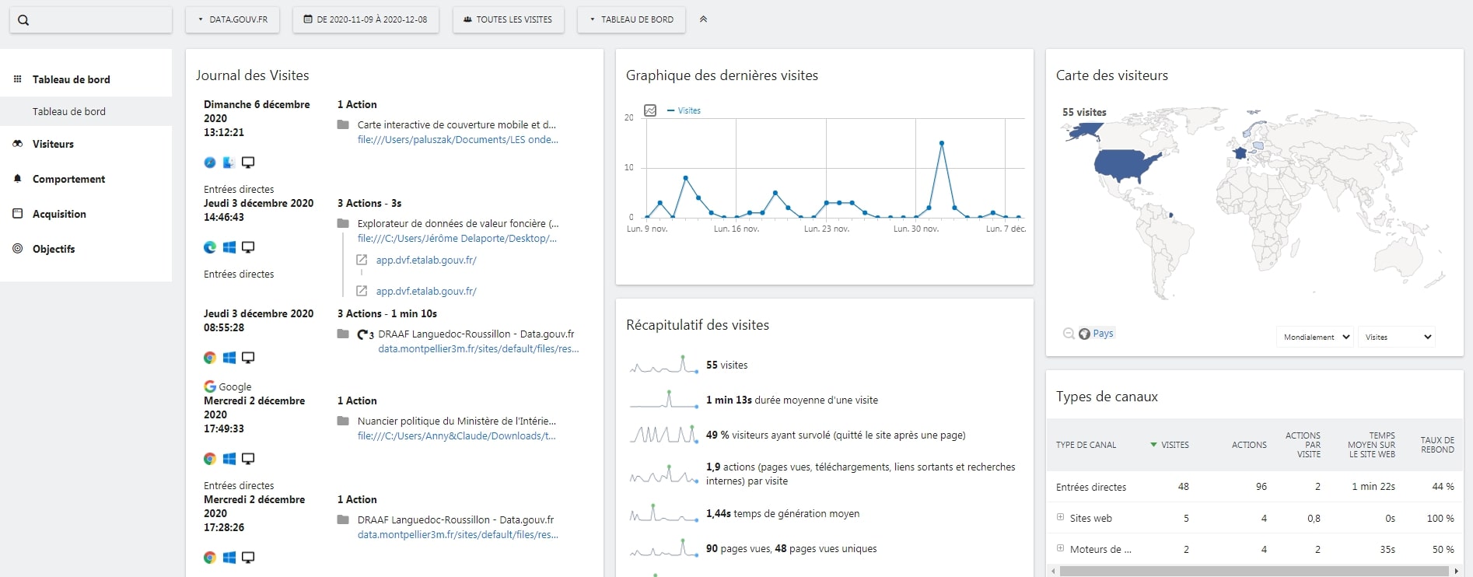1473x577 pixels.
Task: Click the TYPE DE CANAL column header
Action: point(1086,445)
